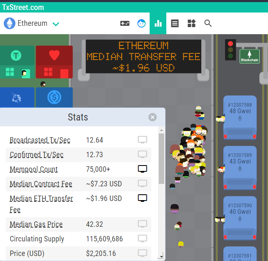Open the Confirmed Tx/Sec stat link
The image size is (268, 261).
coord(36,155)
